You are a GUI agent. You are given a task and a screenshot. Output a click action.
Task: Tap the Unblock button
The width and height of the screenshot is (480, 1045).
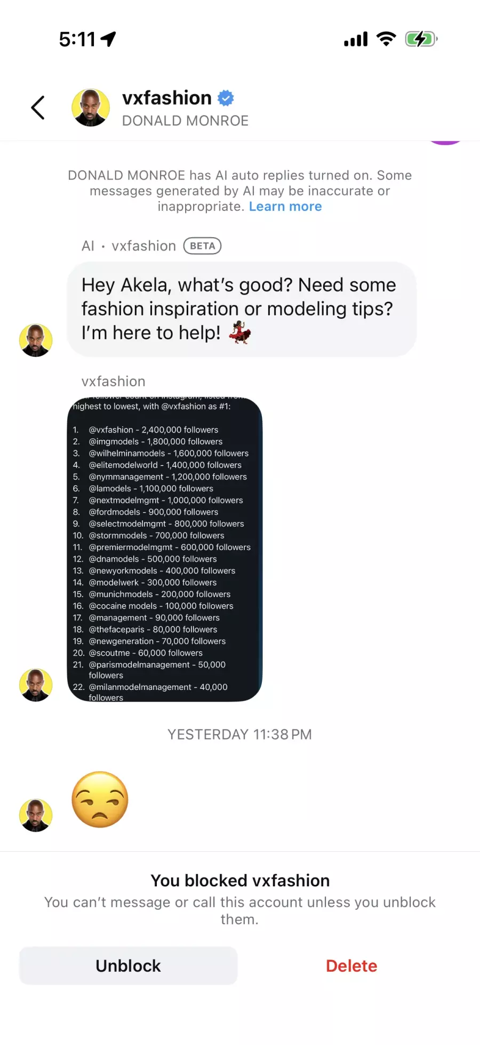pyautogui.click(x=128, y=965)
